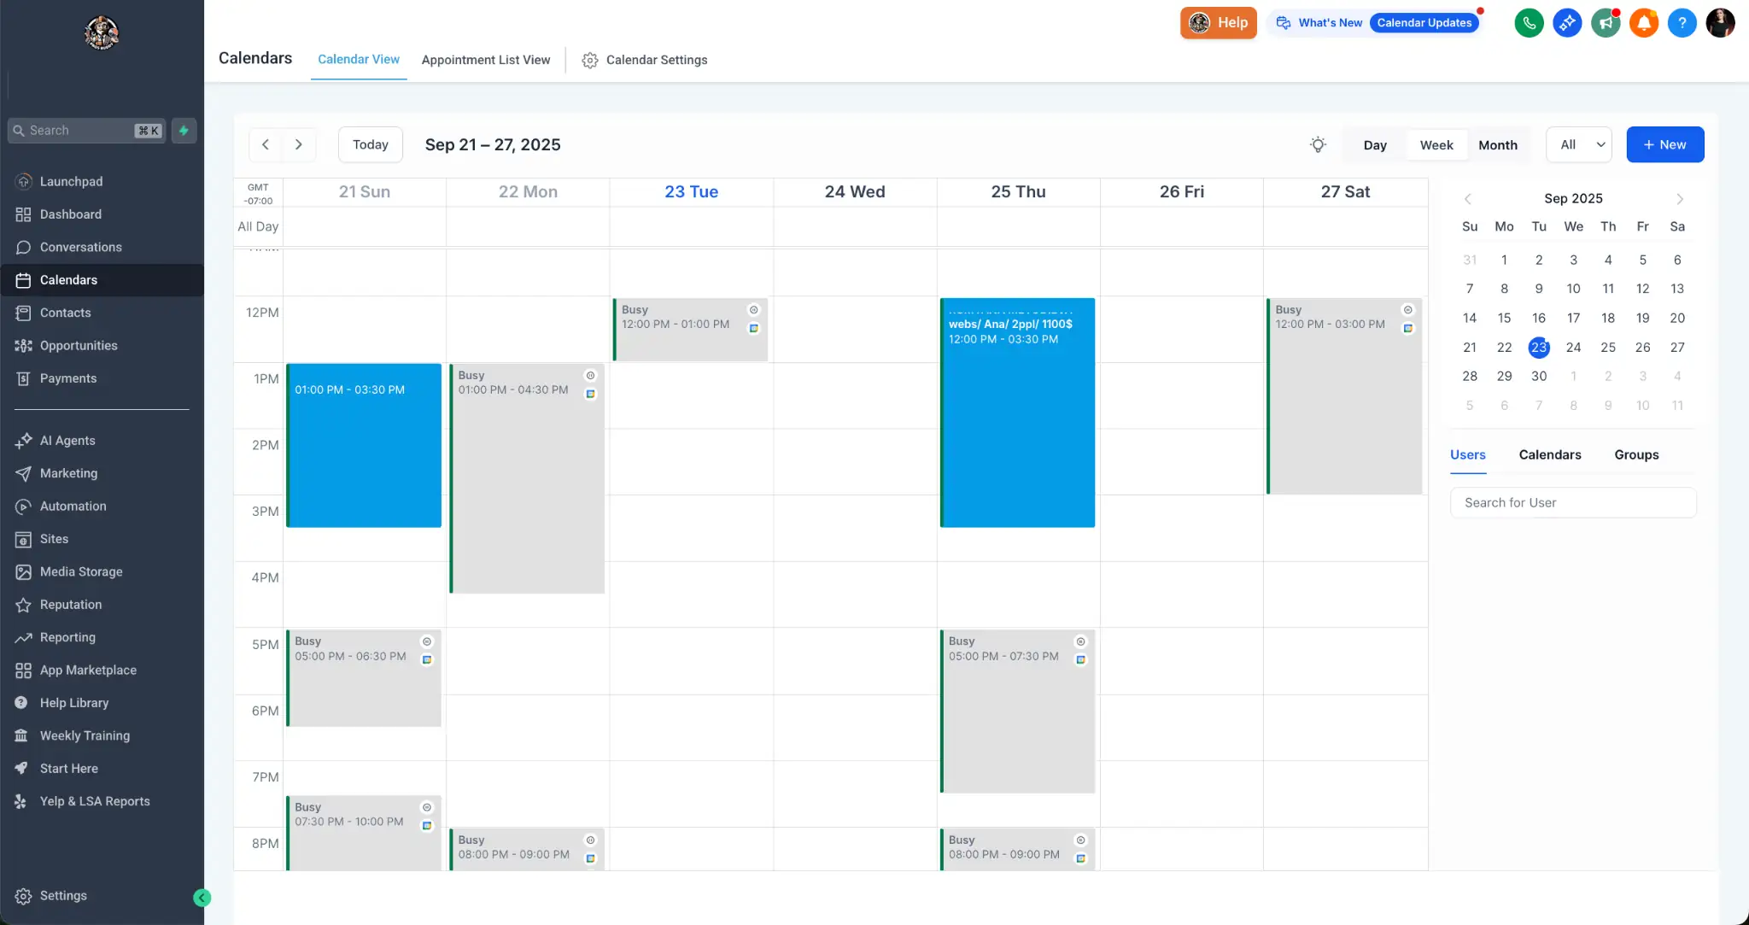The image size is (1749, 925).
Task: Click the lightbulb icon near Day view
Action: (1318, 144)
